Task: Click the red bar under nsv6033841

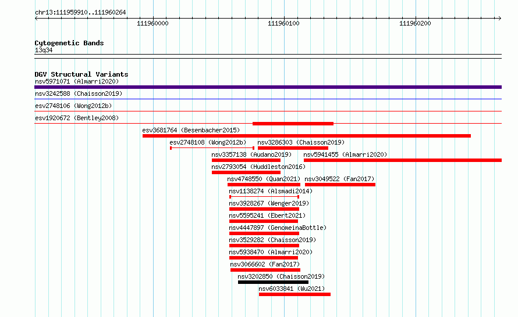Action: [295, 294]
